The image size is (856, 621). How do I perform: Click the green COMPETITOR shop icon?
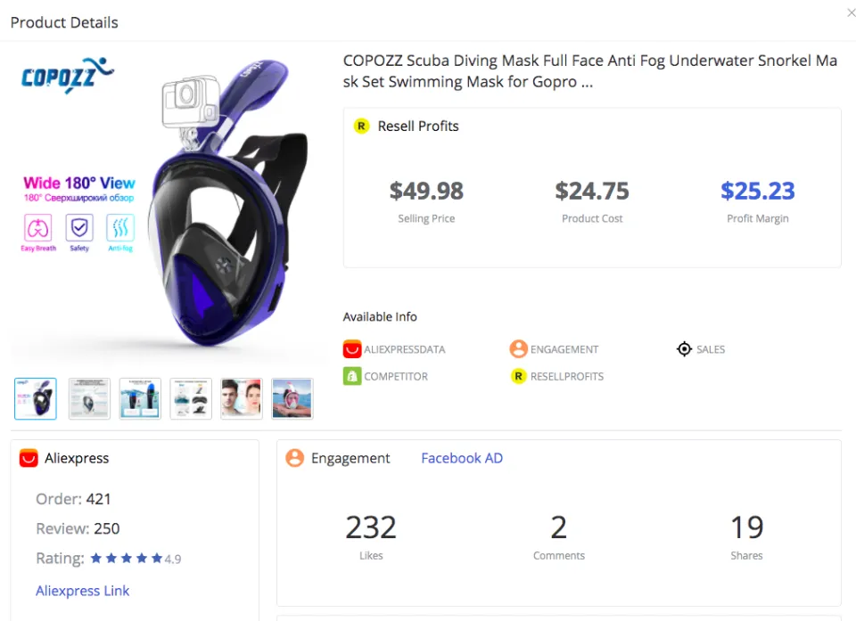[x=351, y=376]
